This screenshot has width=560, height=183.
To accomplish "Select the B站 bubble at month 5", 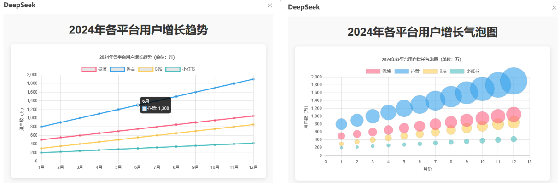I will 404,136.
